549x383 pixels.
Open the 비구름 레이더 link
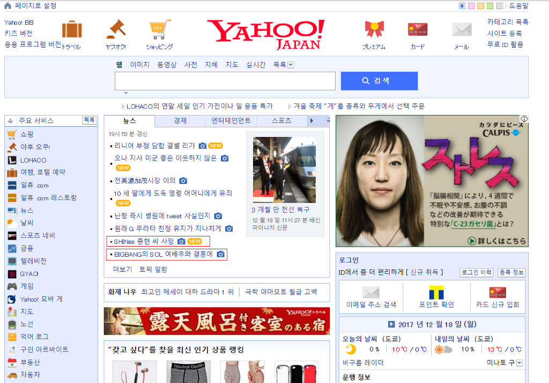click(x=363, y=363)
